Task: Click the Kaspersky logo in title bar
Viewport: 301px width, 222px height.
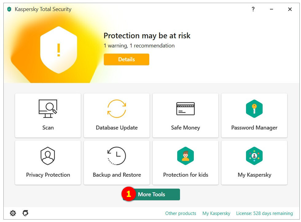Action: [x=9, y=9]
